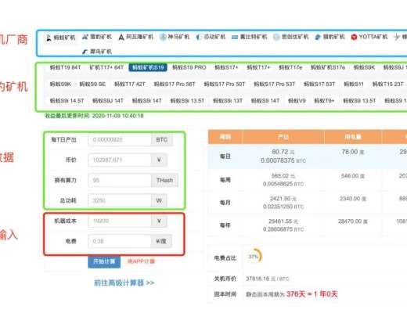Select the 蚂蚁矿机 manufacturer tab
Screen dimensions: 407x313
(60, 38)
